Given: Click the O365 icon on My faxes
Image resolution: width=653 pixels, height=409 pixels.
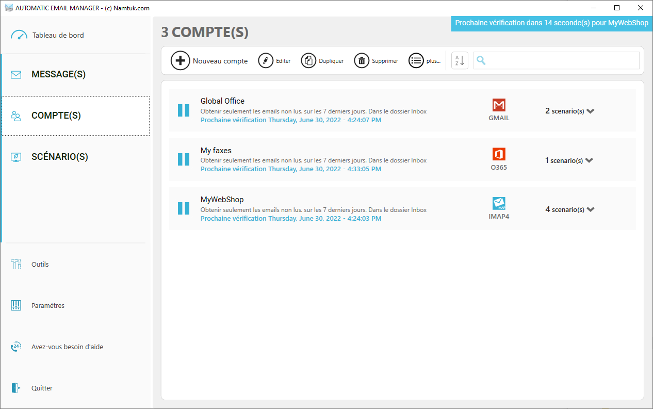Looking at the screenshot, I should [498, 155].
